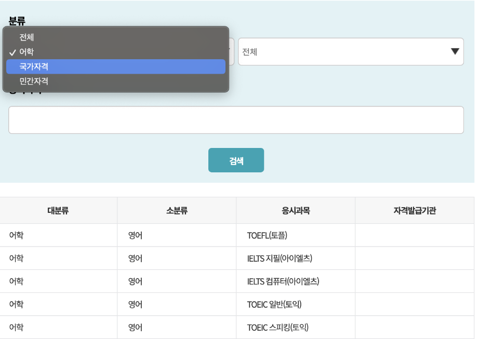Click 어학 cell in the TOEFL row
Viewport: 478px width, 339px height.
[17, 236]
